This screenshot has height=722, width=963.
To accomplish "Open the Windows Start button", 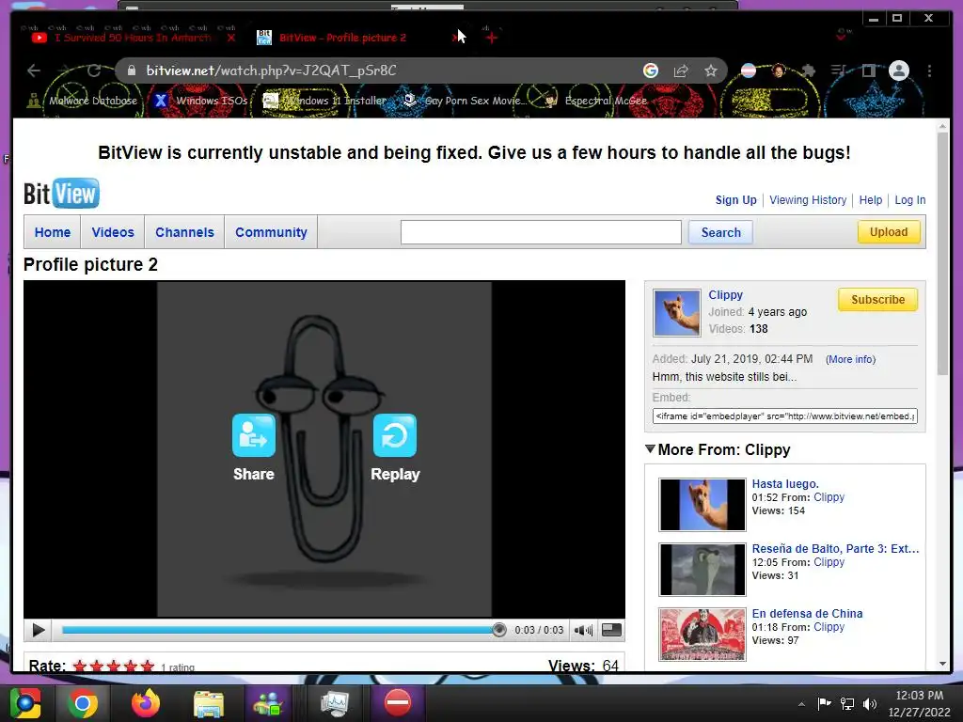I will 24,703.
